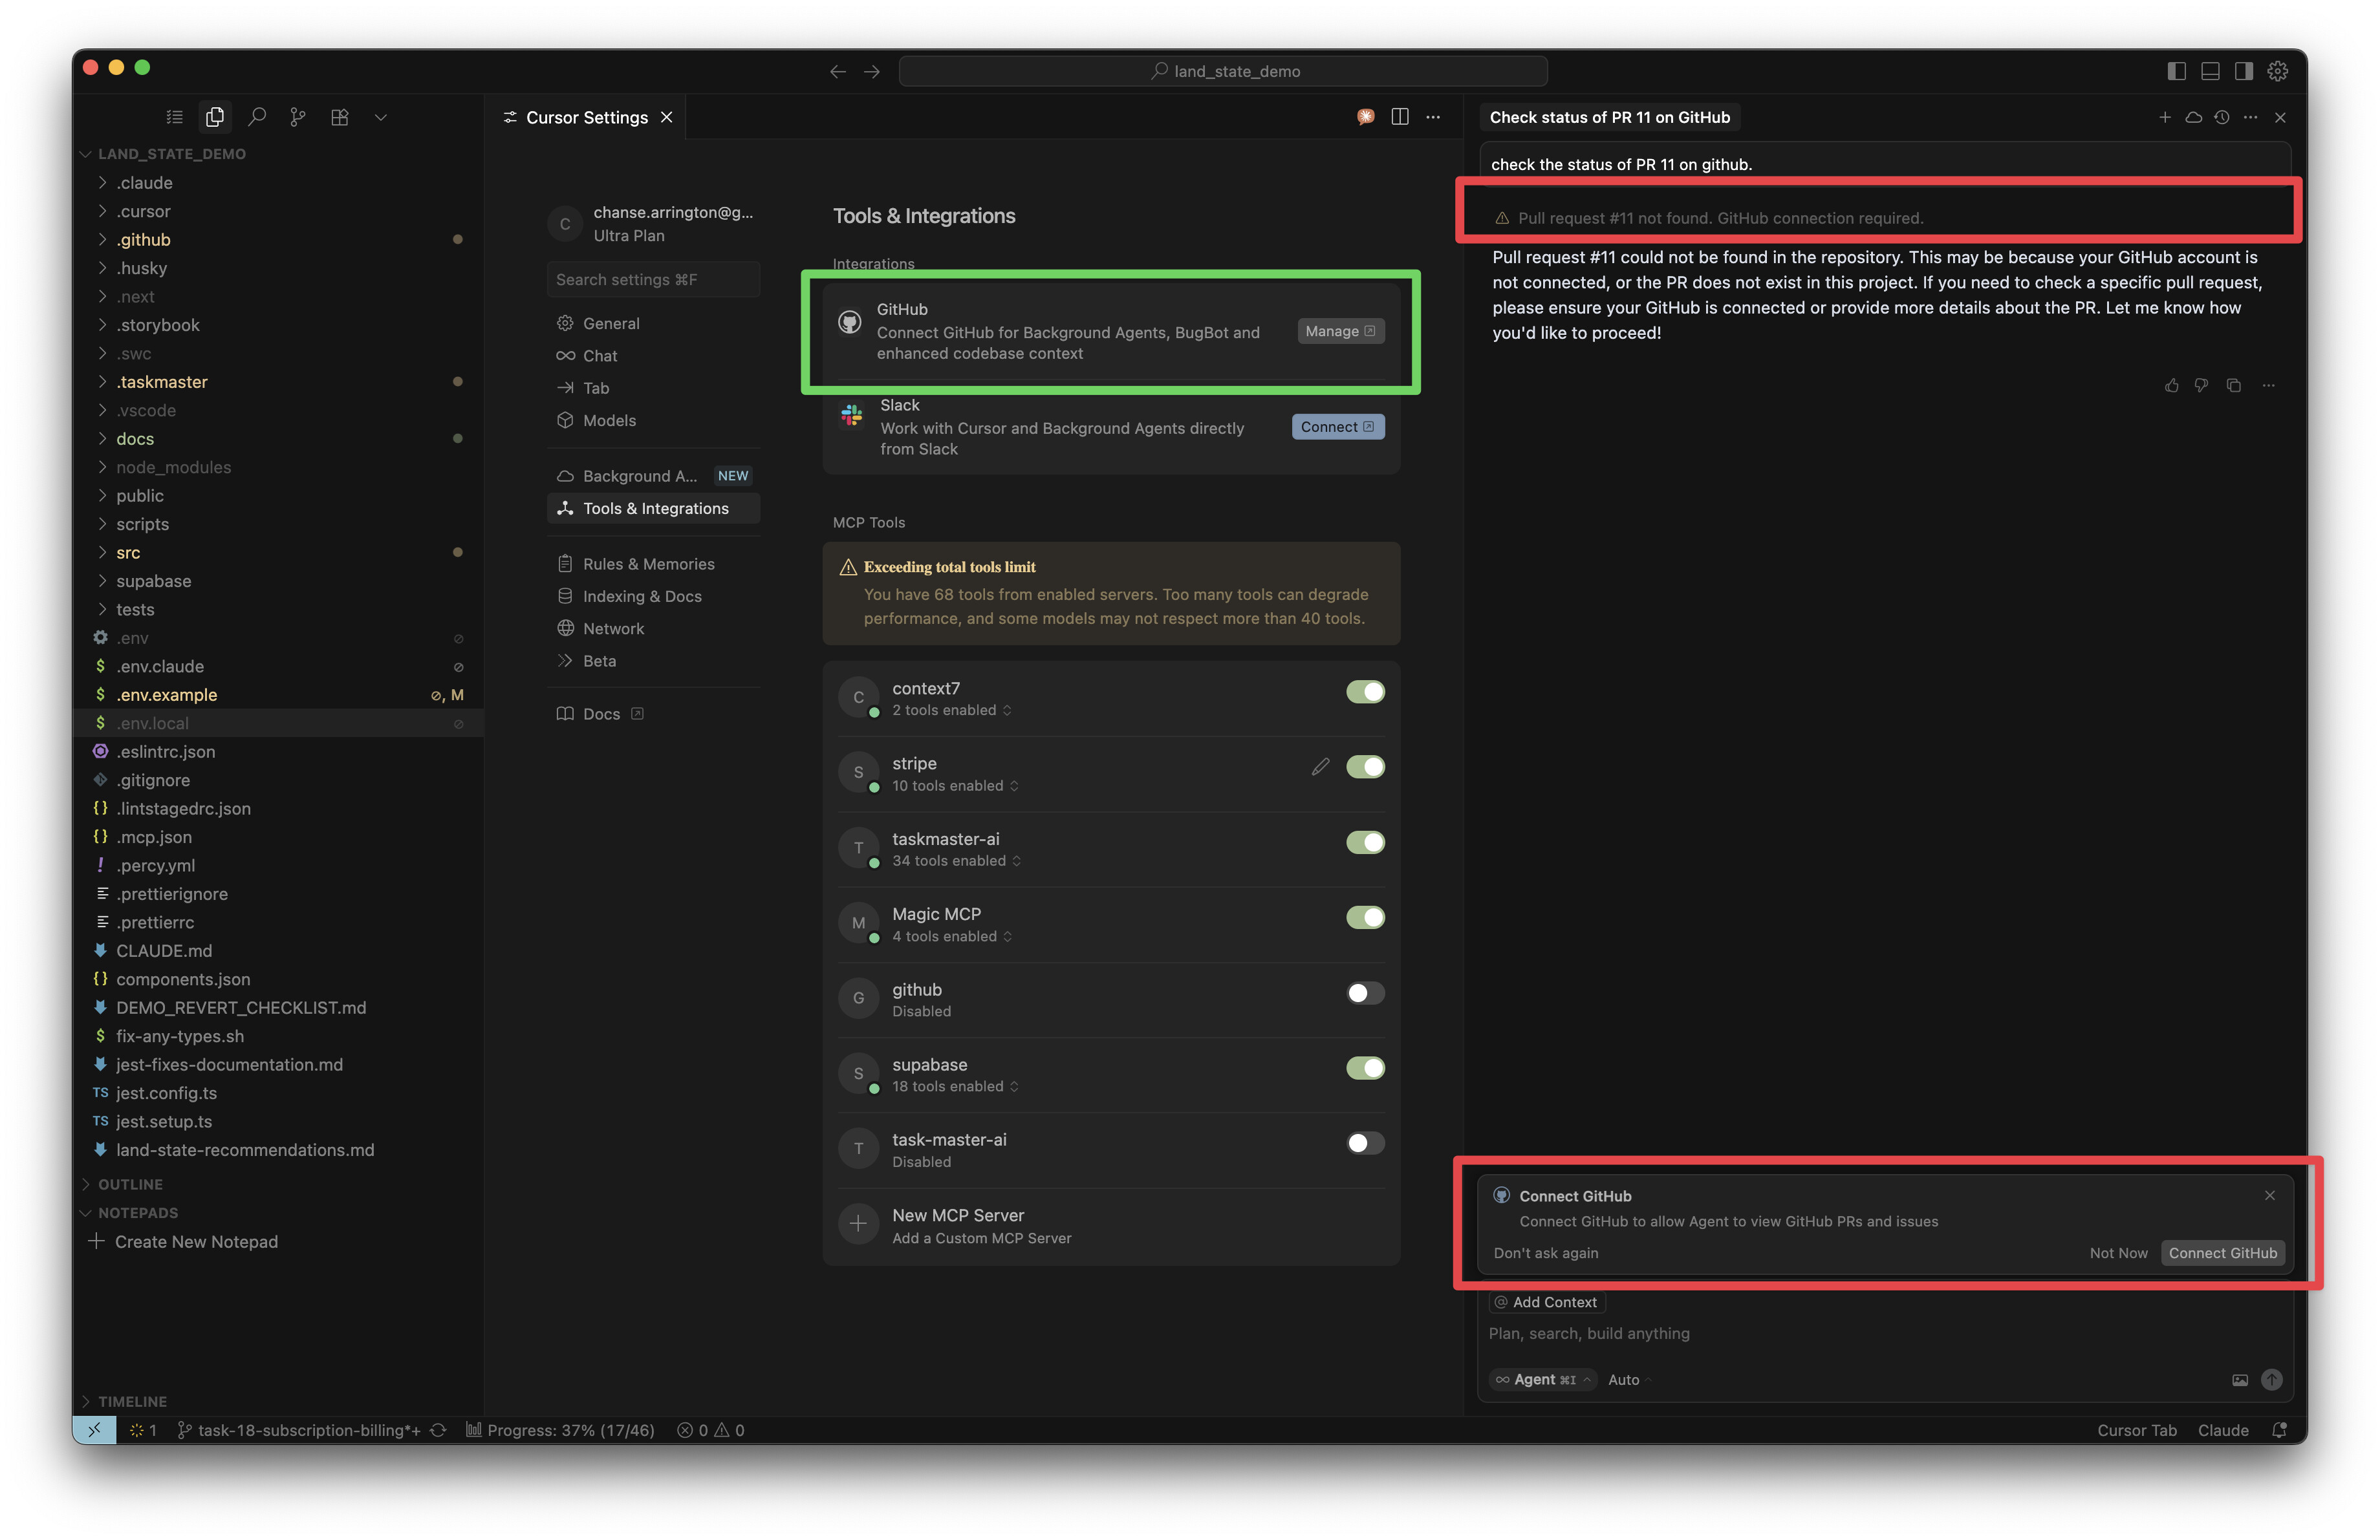The image size is (2380, 1540).
Task: Click the land_state_demo command center search bar
Action: pos(1223,71)
